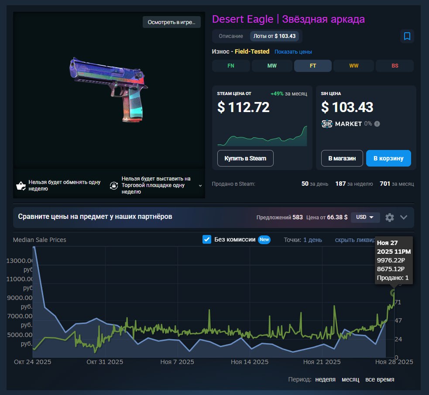Screen dimensions: 429x395
Task: Click the market lock restriction icon
Action: [x=114, y=186]
